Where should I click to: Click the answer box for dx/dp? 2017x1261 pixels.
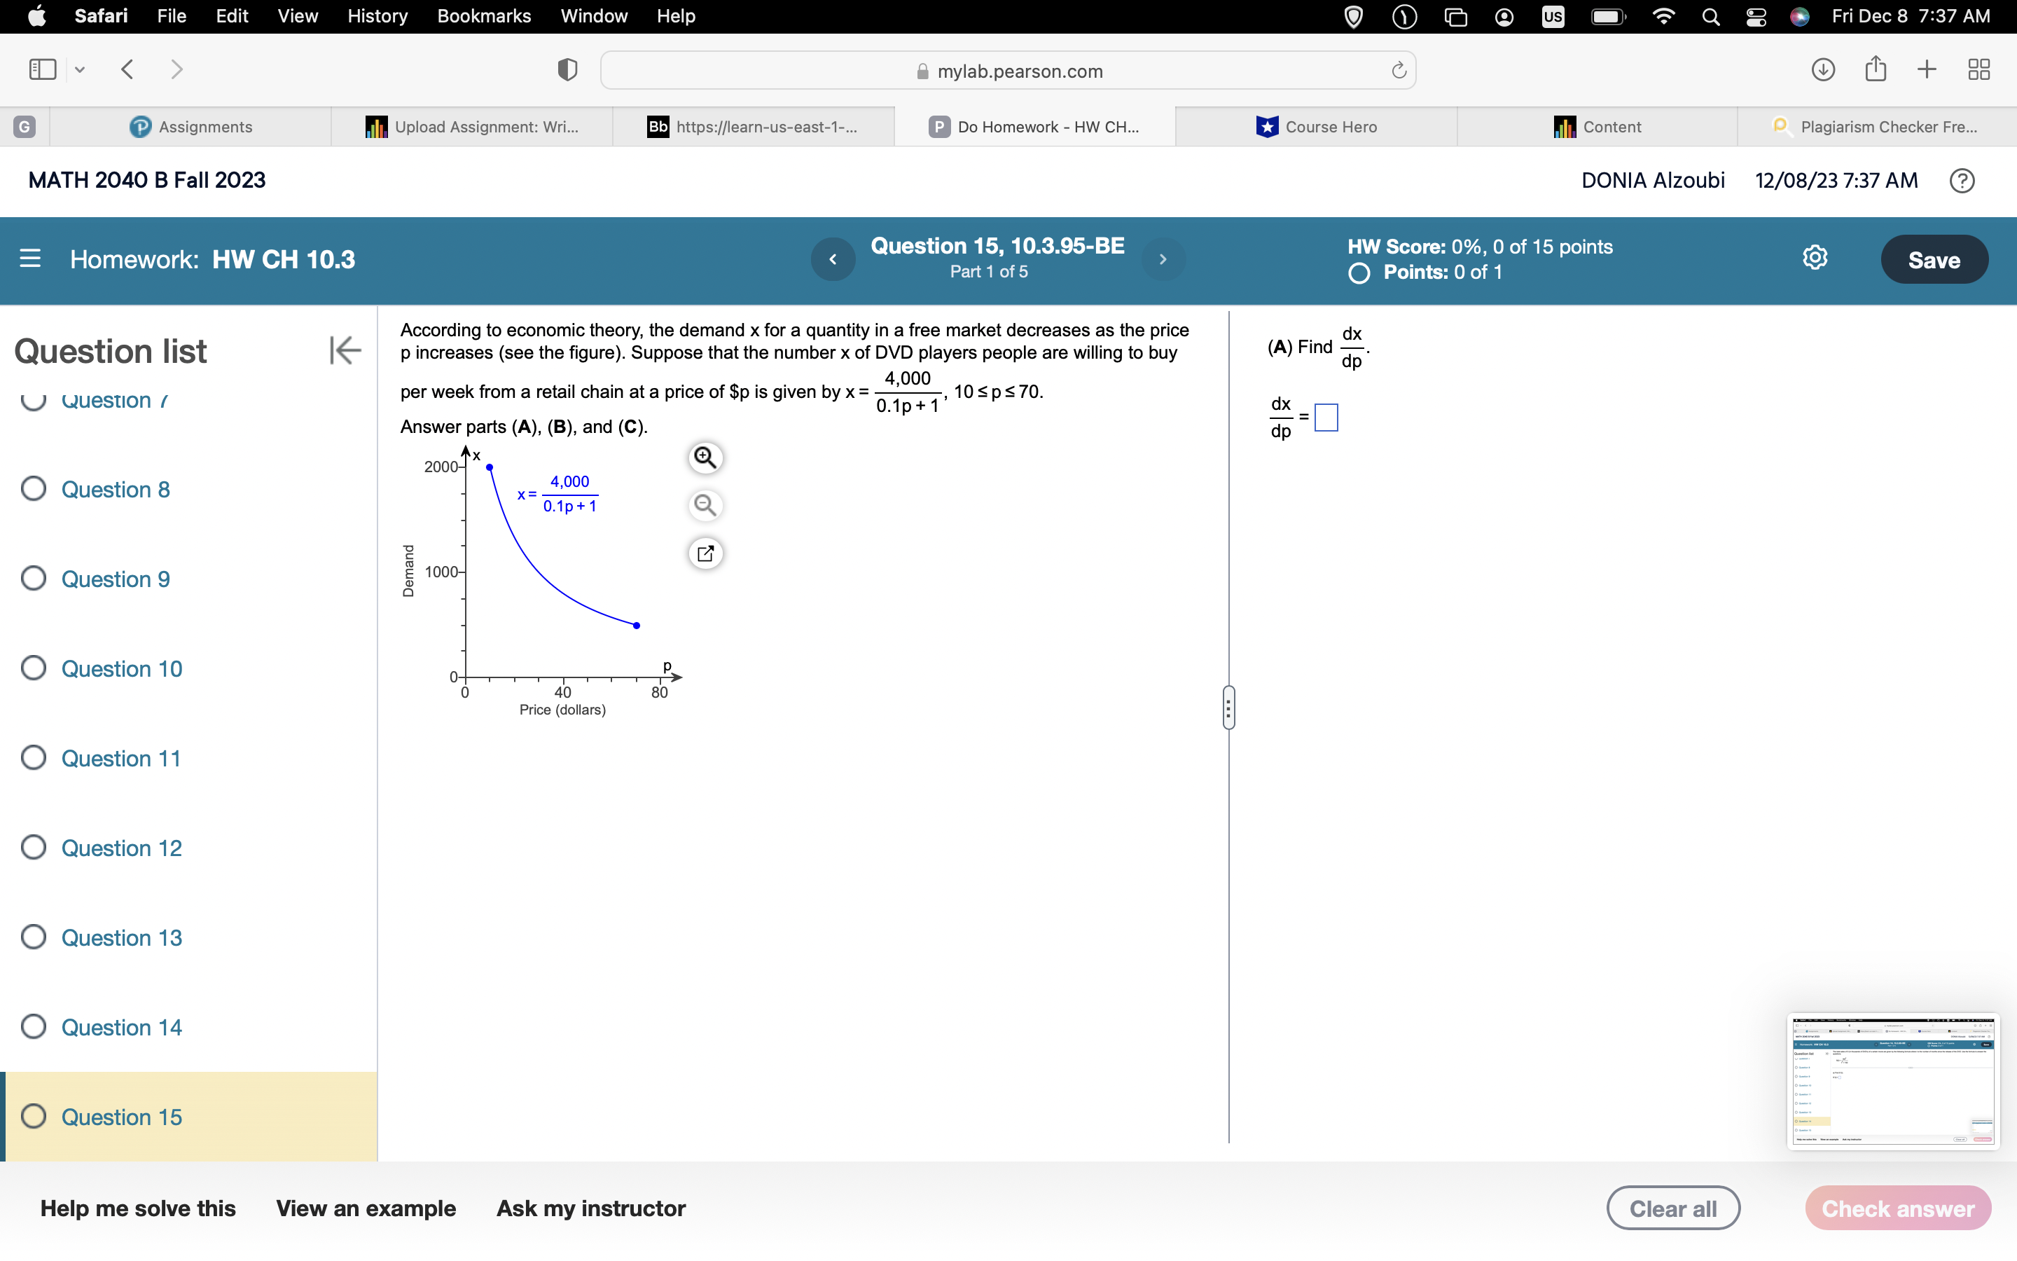pos(1324,417)
